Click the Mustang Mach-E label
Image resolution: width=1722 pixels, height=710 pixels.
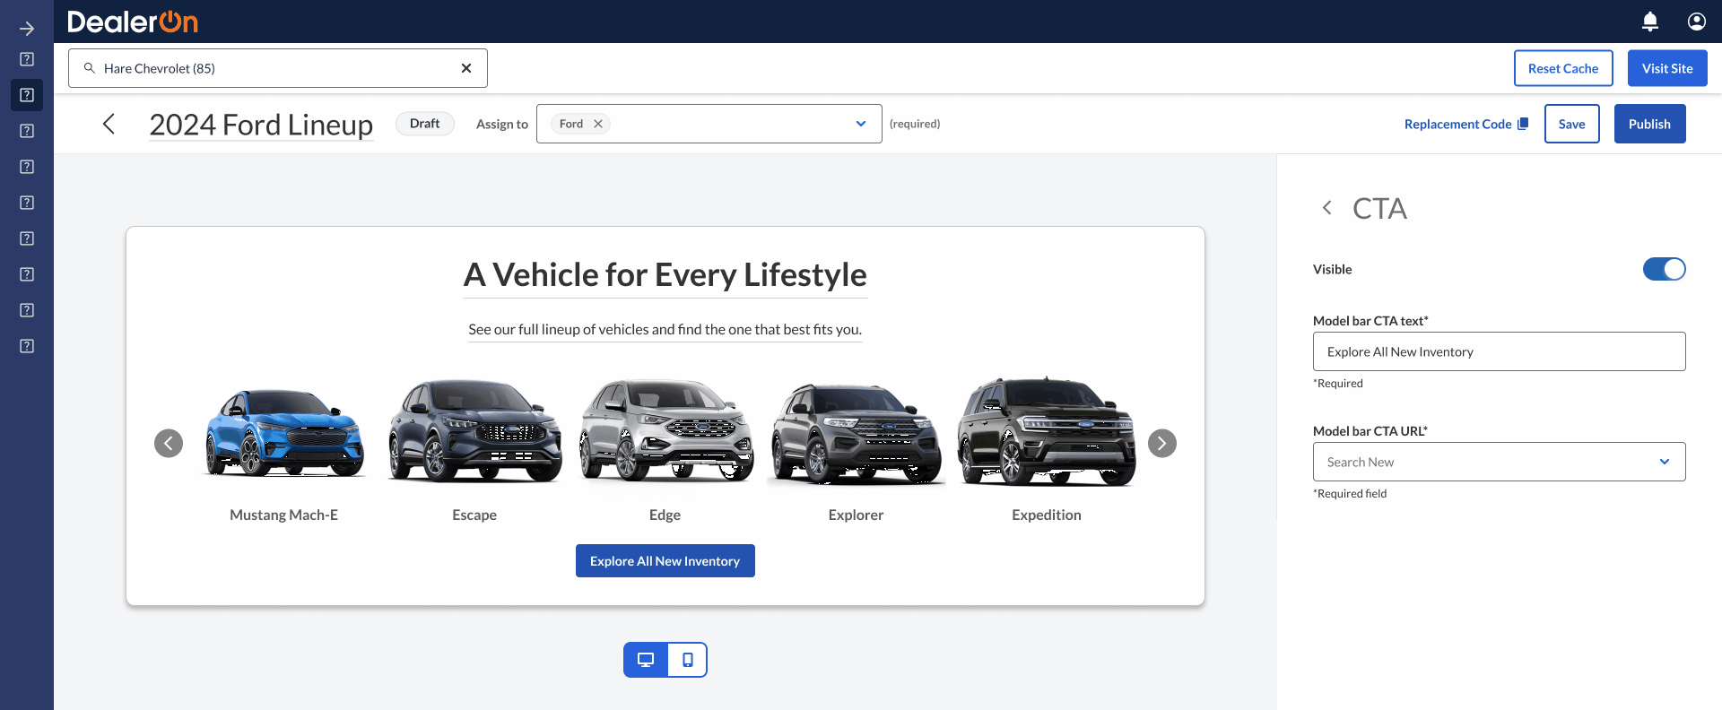[283, 515]
